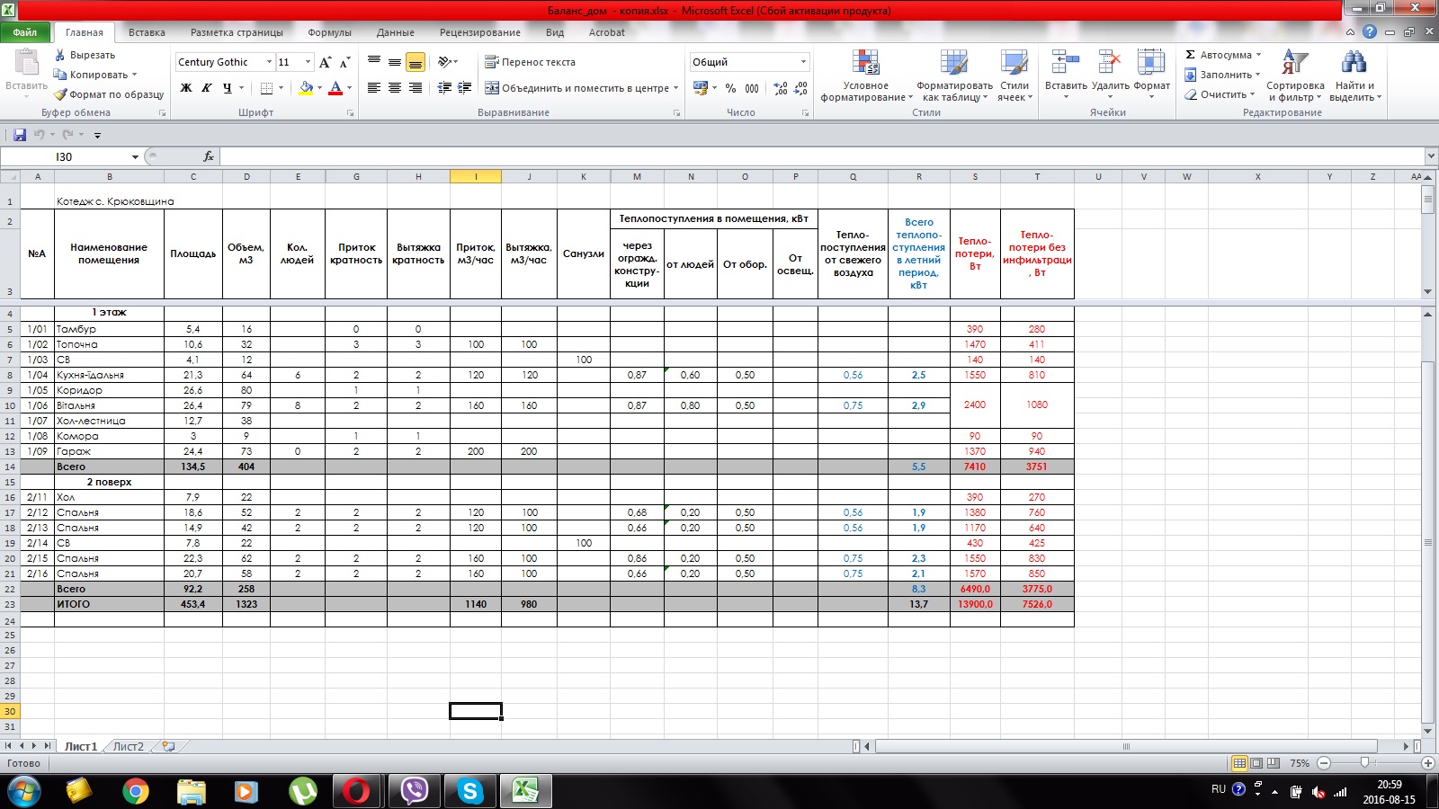Open Условное форматирование conditional formatting
Screen dimensions: 1439x809
click(x=866, y=76)
